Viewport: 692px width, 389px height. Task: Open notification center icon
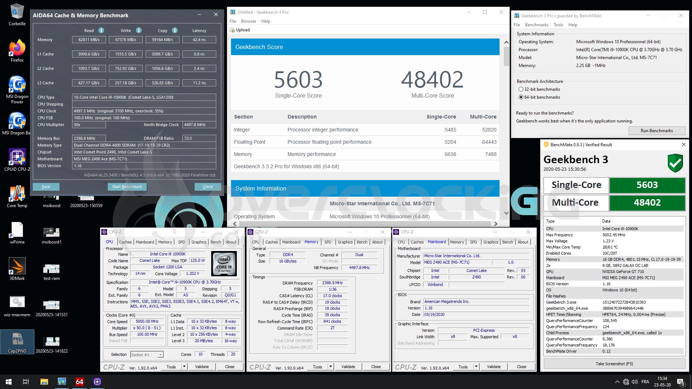coord(680,382)
